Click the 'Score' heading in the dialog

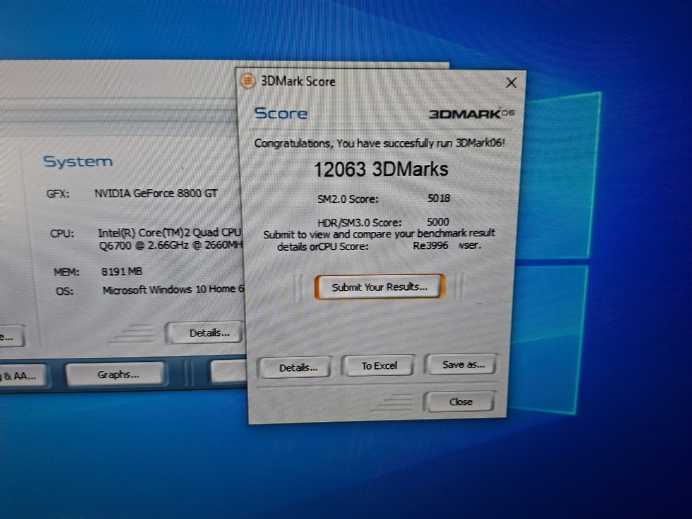281,113
